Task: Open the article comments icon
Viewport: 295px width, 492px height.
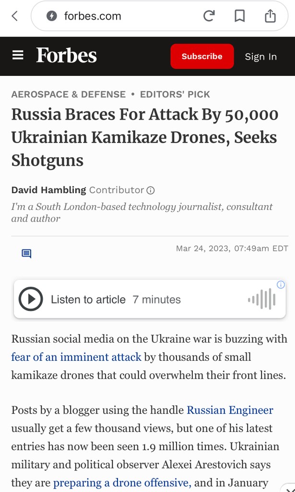Action: (x=26, y=253)
